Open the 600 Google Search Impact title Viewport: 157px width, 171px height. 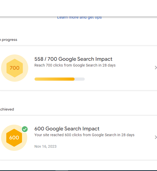click(x=67, y=129)
